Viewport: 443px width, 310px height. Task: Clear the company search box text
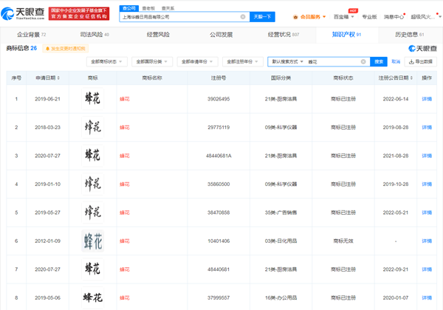click(243, 17)
